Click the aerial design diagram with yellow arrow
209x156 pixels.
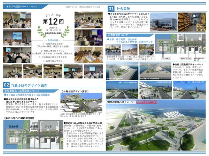(81, 103)
